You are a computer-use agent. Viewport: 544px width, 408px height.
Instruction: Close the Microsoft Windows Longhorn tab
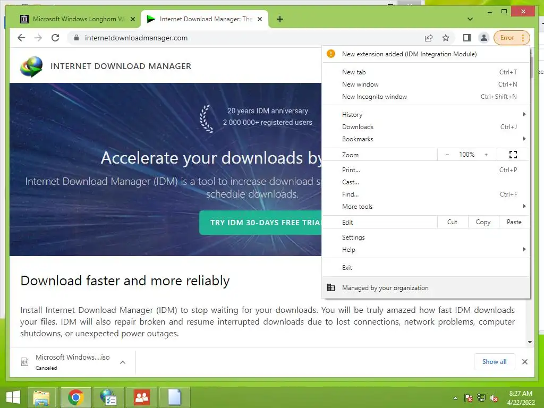132,20
